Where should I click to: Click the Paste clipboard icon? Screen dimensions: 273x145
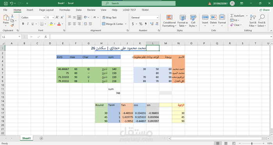pyautogui.click(x=6, y=18)
